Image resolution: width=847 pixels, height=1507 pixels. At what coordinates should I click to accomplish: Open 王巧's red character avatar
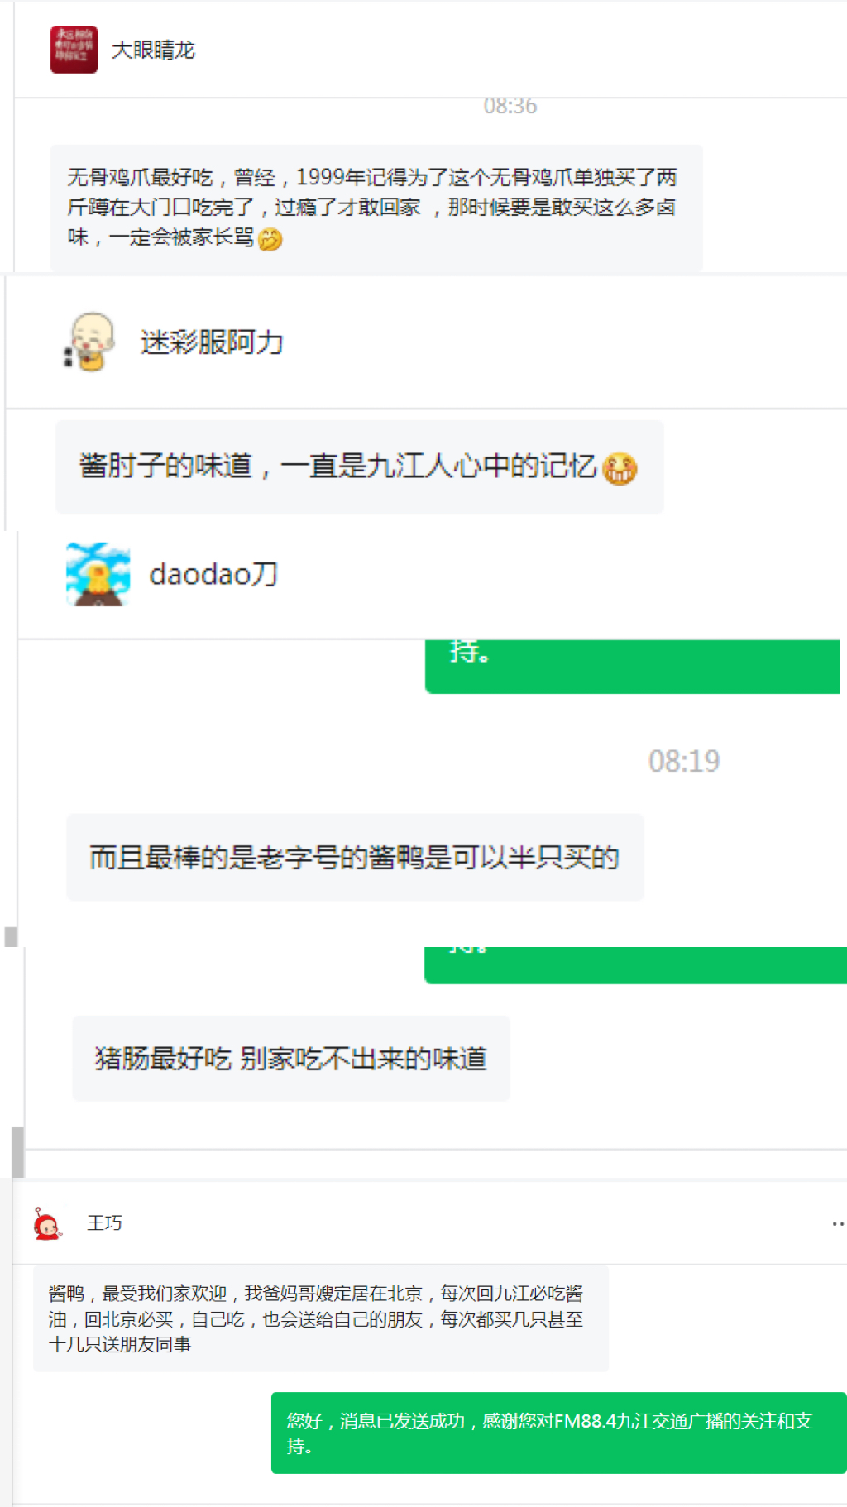[46, 1223]
